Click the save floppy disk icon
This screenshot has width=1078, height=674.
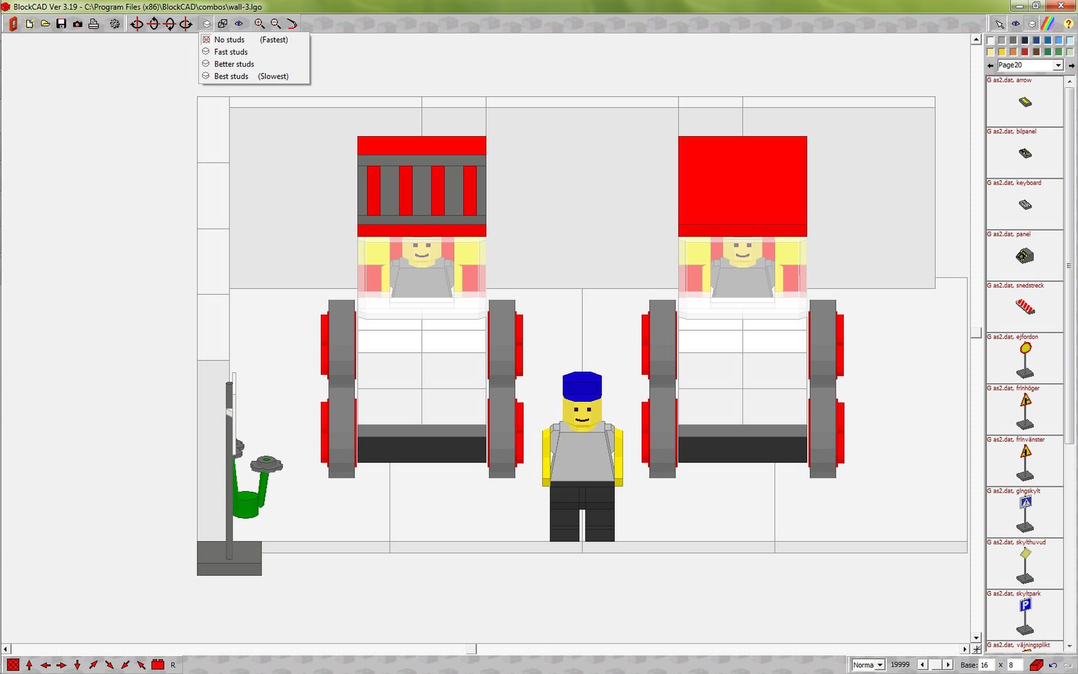pos(61,24)
